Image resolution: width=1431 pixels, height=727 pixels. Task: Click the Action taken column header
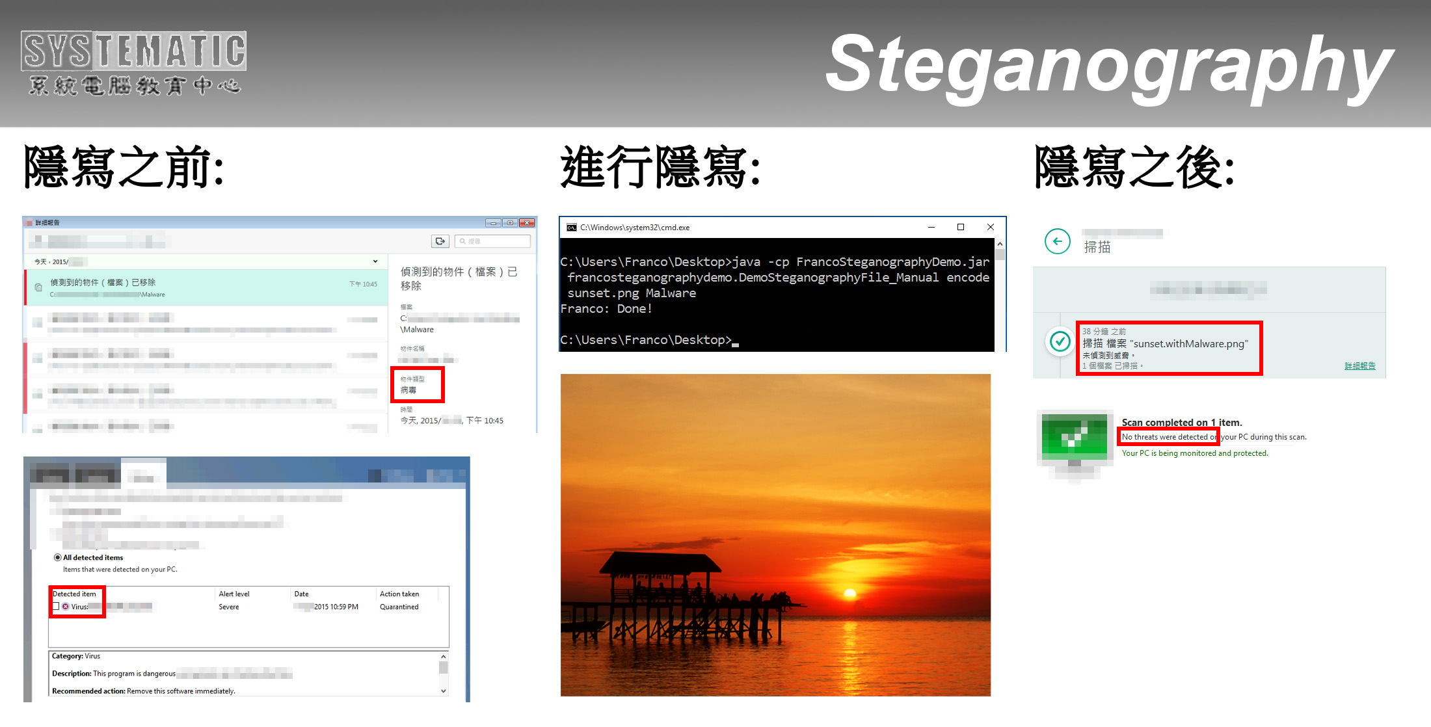(399, 594)
